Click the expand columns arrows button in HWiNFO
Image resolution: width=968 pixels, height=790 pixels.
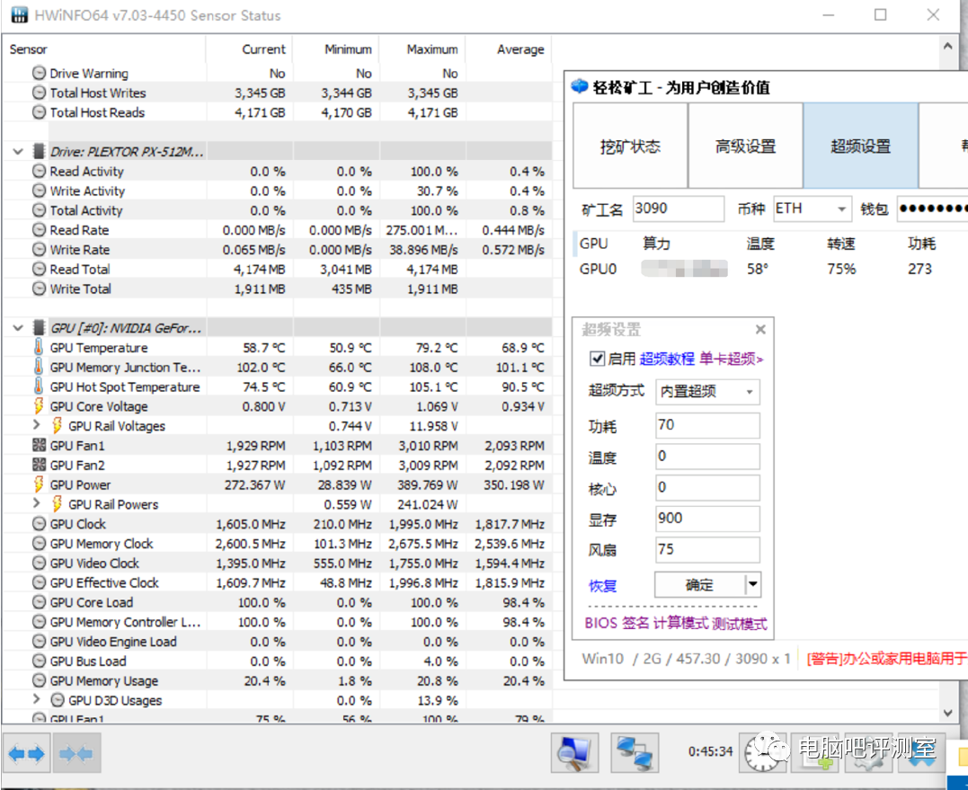(x=27, y=753)
